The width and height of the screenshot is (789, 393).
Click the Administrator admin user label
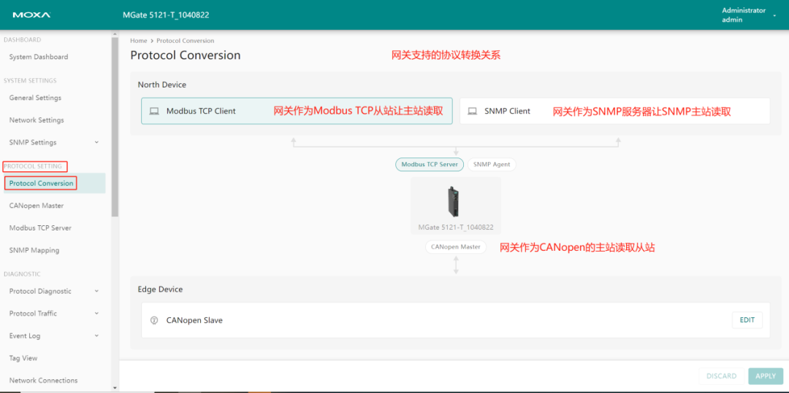click(x=744, y=15)
